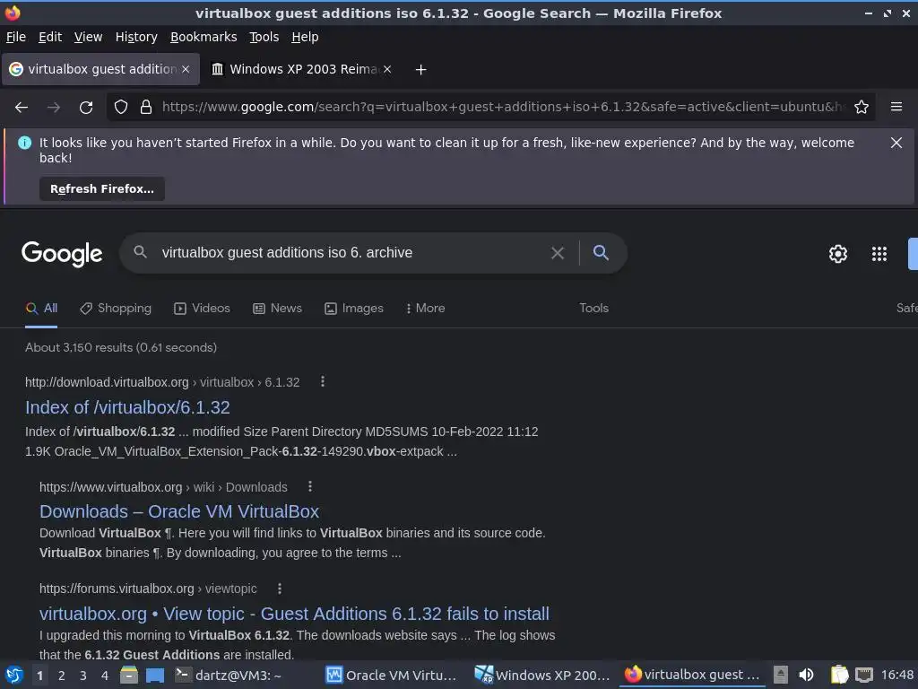Clear the Google search box text

click(558, 253)
